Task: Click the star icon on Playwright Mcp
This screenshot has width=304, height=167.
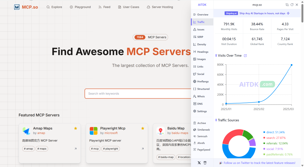Action: coord(143,128)
